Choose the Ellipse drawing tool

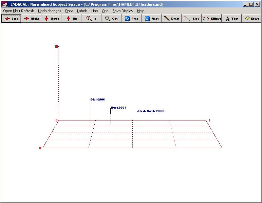coord(211,19)
